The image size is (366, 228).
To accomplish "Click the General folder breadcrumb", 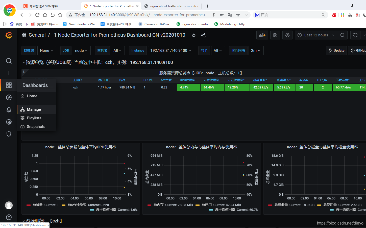I will tap(37, 35).
